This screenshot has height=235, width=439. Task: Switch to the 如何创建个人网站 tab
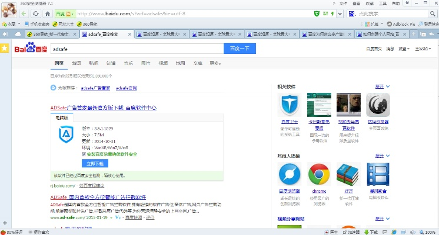(381, 34)
